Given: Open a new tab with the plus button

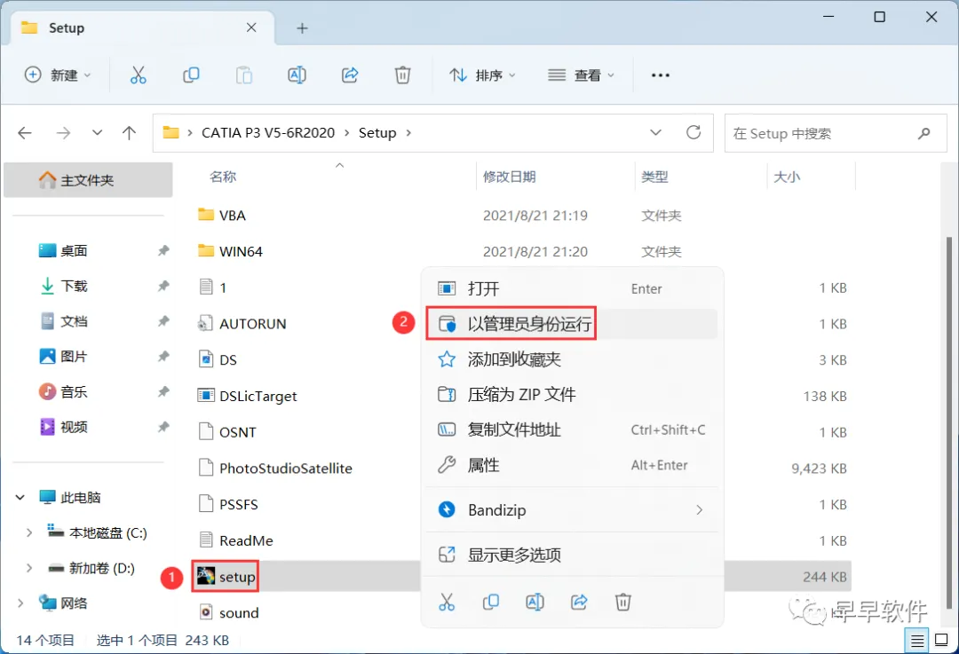Looking at the screenshot, I should [302, 28].
